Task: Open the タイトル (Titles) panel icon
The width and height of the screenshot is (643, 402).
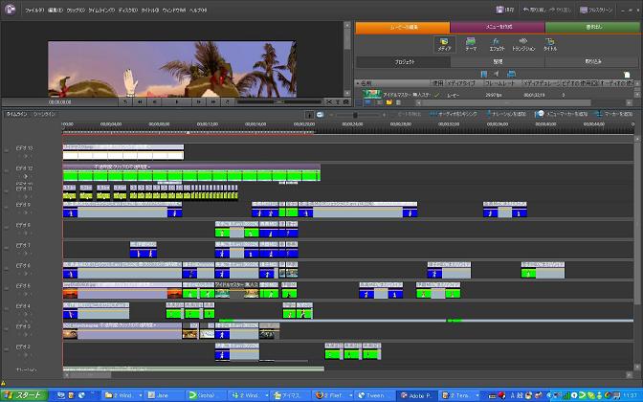Action: pos(550,42)
